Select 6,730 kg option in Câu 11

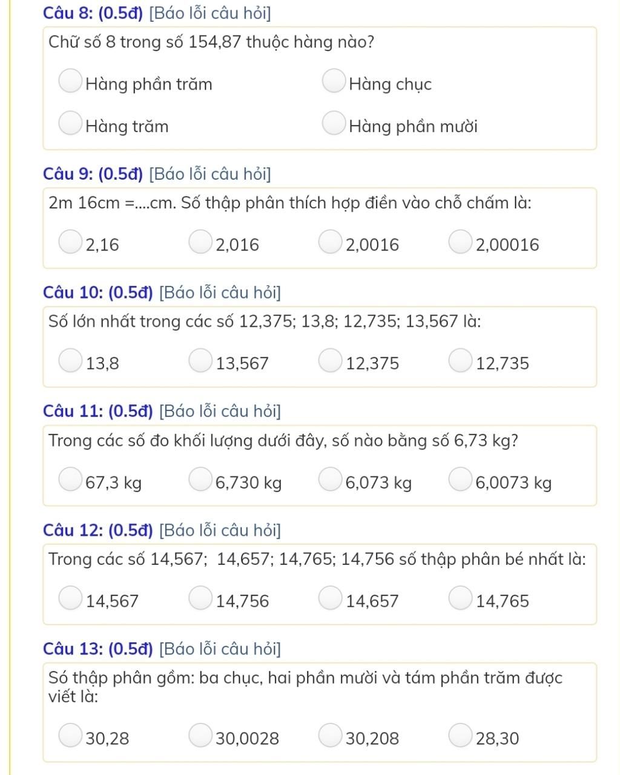click(x=201, y=479)
